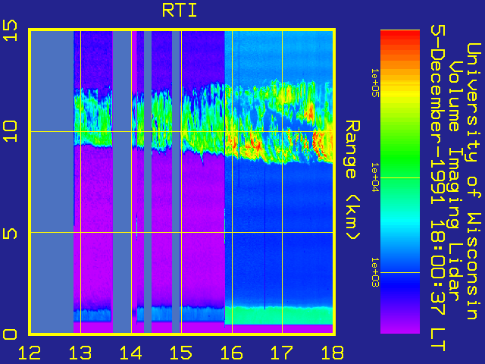This screenshot has height=364, width=485.
Task: Click the x-axis label 15
Action: point(181,353)
